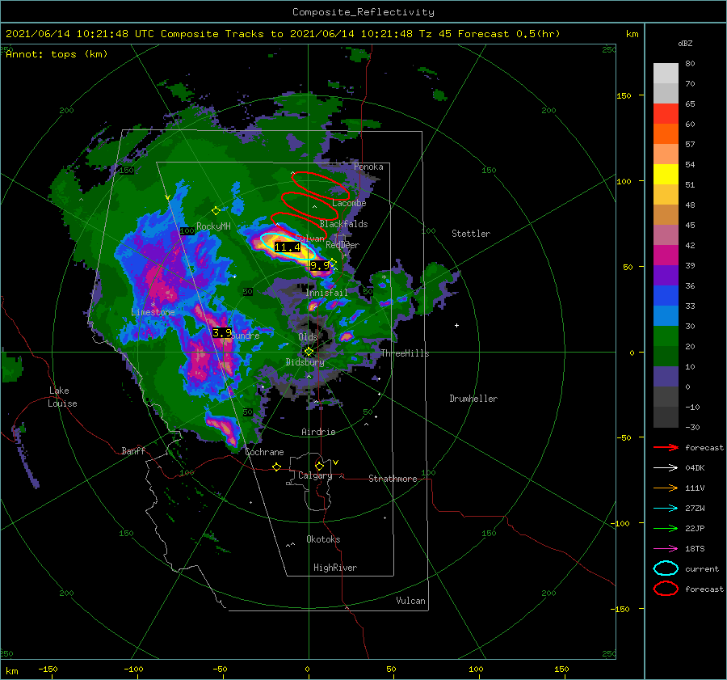
Task: Click the Sundre town label
Action: click(x=246, y=336)
